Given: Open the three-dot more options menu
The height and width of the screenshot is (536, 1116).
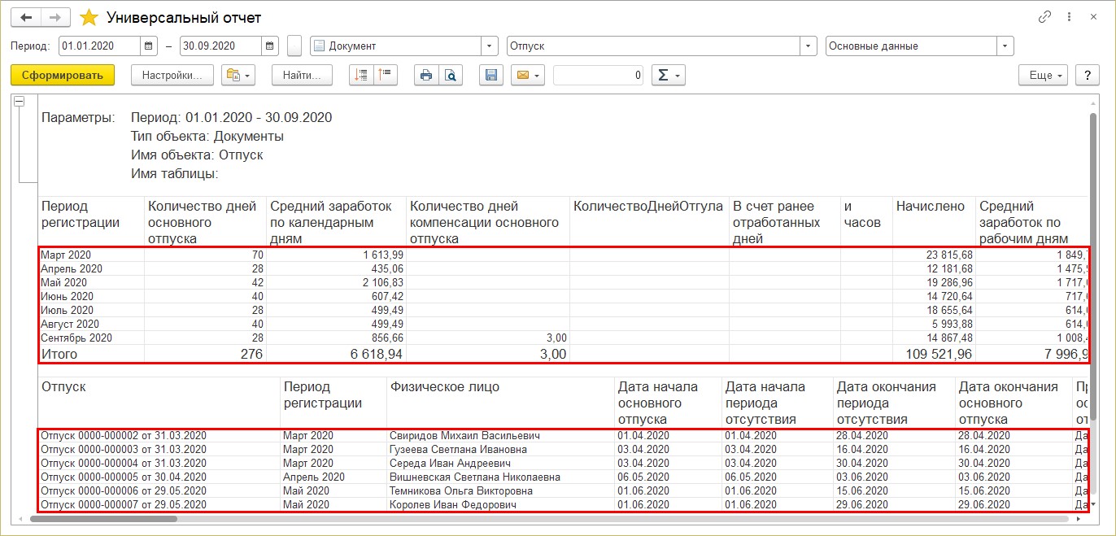Looking at the screenshot, I should tap(1068, 17).
